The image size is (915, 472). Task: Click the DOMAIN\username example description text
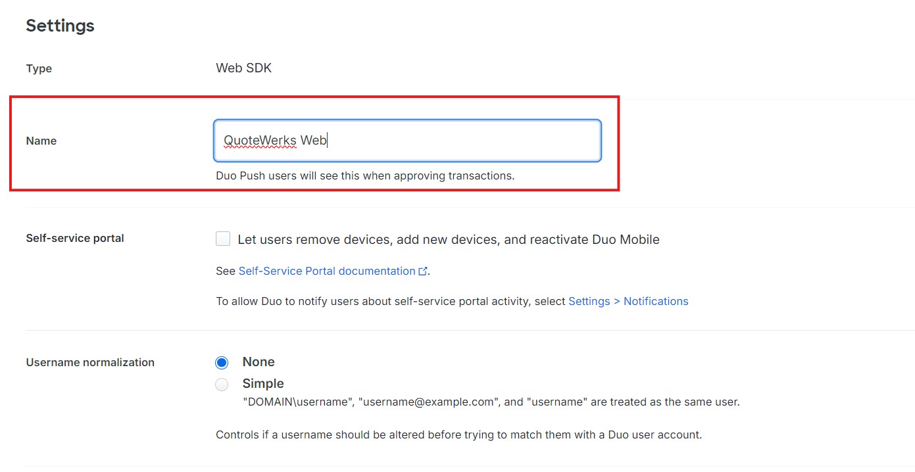point(491,402)
